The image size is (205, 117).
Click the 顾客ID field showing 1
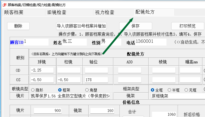point(36,42)
